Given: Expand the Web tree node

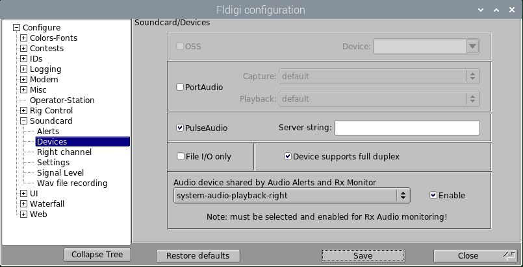Looking at the screenshot, I should click(x=23, y=214).
